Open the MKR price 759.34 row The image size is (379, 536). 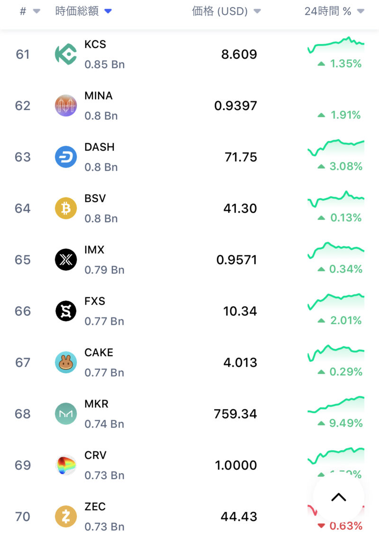[x=235, y=414]
